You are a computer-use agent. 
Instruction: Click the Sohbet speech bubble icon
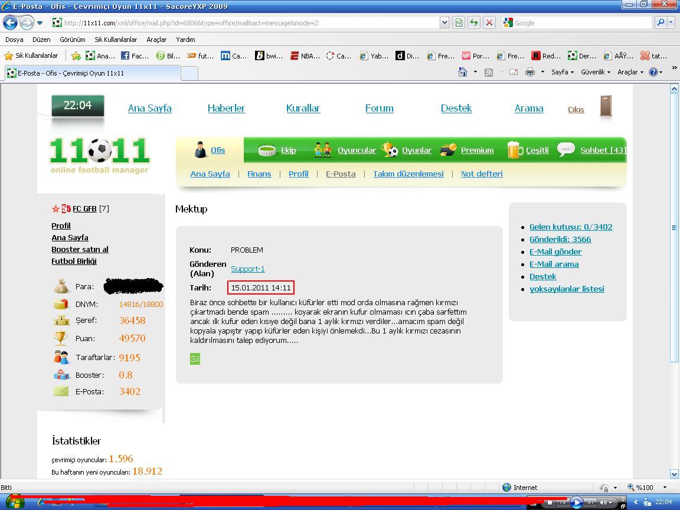565,149
